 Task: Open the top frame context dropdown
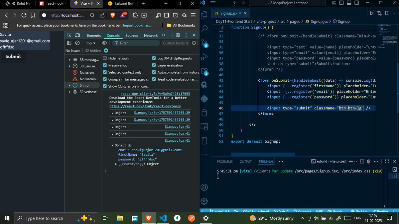tap(90, 43)
